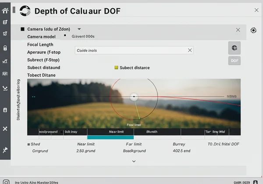Click the round calculate button above DOF
The width and height of the screenshot is (263, 184).
[x=235, y=48]
